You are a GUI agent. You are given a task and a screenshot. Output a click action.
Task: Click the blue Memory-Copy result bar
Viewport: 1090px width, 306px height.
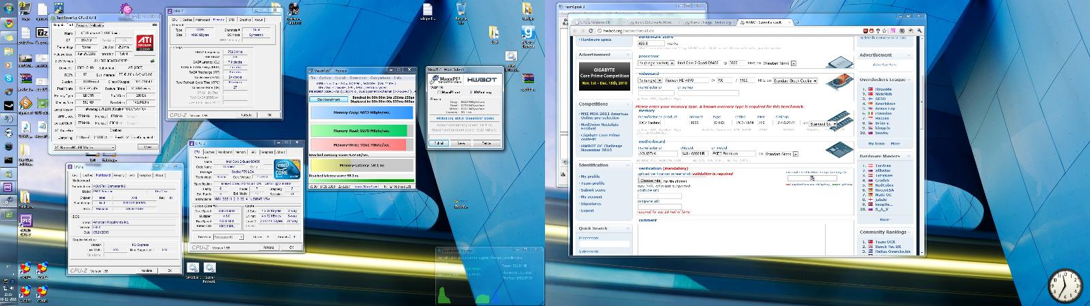tap(361, 112)
